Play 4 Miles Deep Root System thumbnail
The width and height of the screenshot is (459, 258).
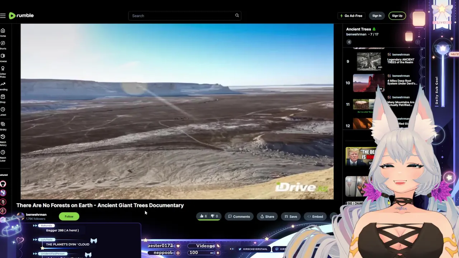tap(369, 83)
